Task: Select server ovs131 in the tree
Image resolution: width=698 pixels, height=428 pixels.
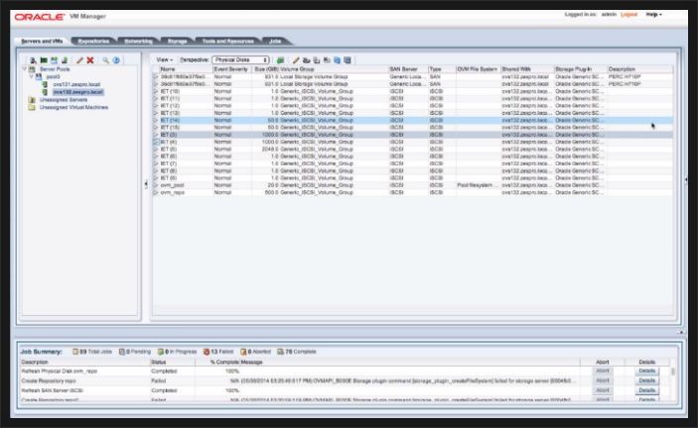Action: click(76, 84)
